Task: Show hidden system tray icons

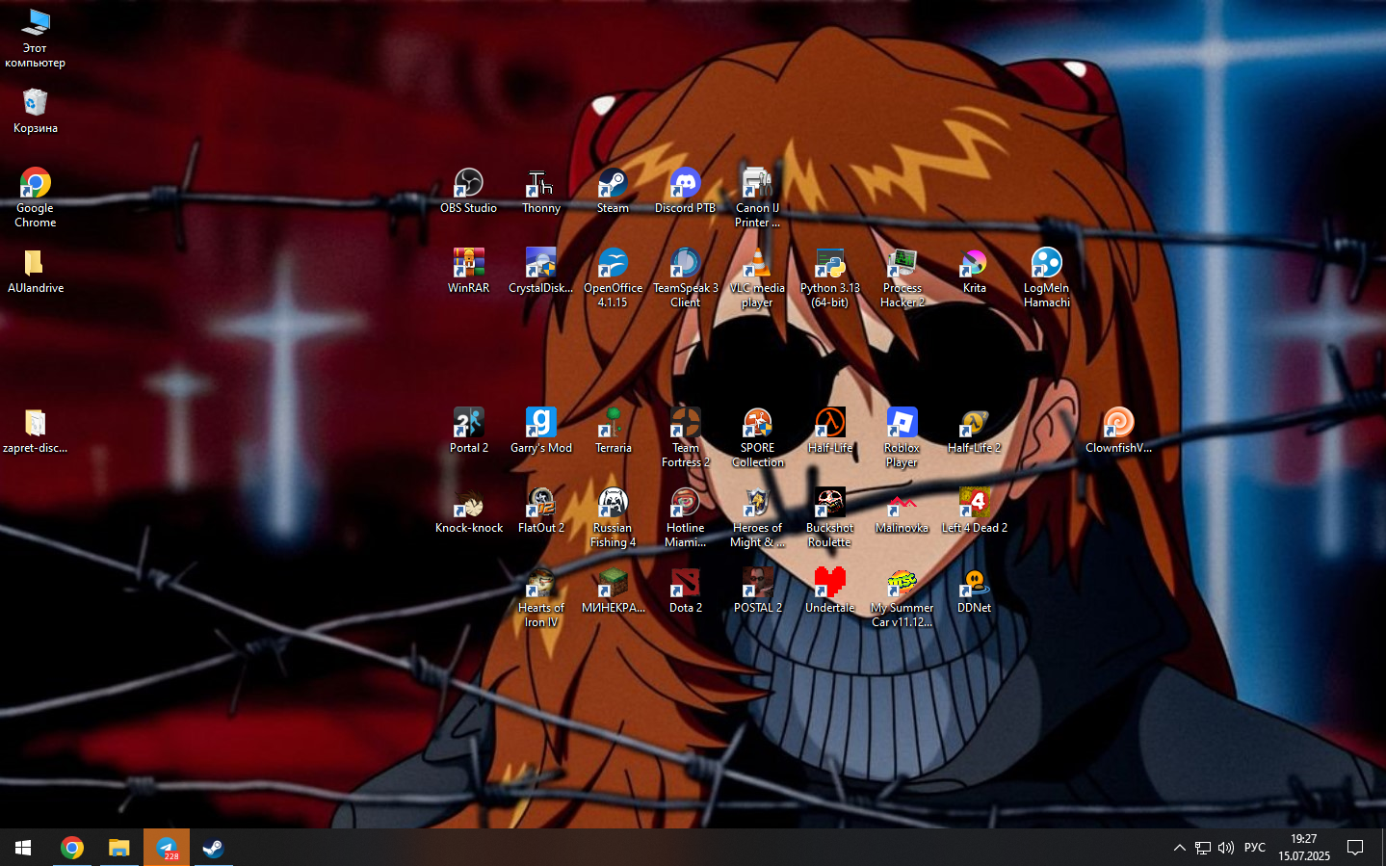Action: (1180, 848)
